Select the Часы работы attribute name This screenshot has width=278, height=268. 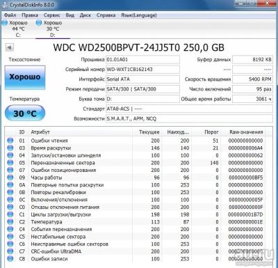[x=47, y=178]
